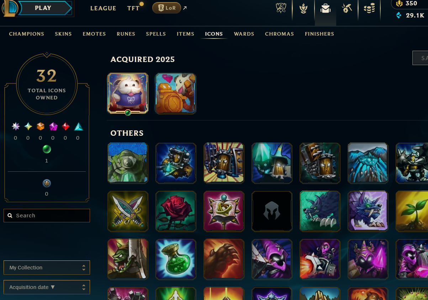Click the PLAY button
Image resolution: width=428 pixels, height=300 pixels.
click(43, 8)
